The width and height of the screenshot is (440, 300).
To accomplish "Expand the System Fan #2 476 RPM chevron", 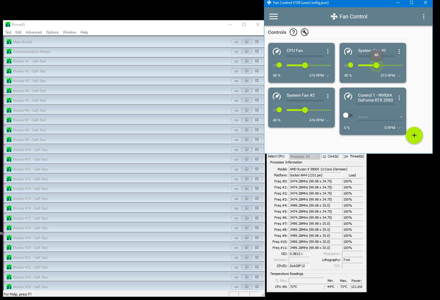I will 328,120.
